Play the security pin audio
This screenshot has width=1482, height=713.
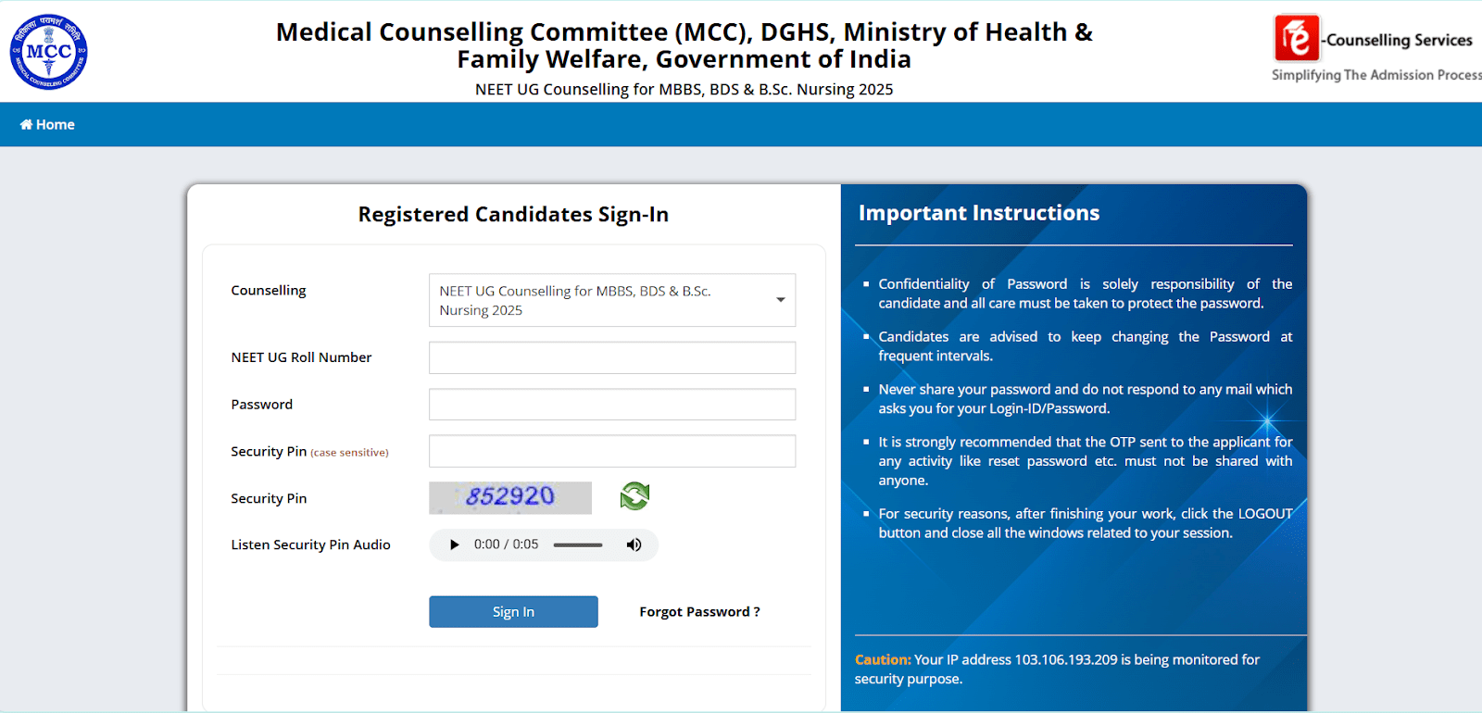point(454,544)
